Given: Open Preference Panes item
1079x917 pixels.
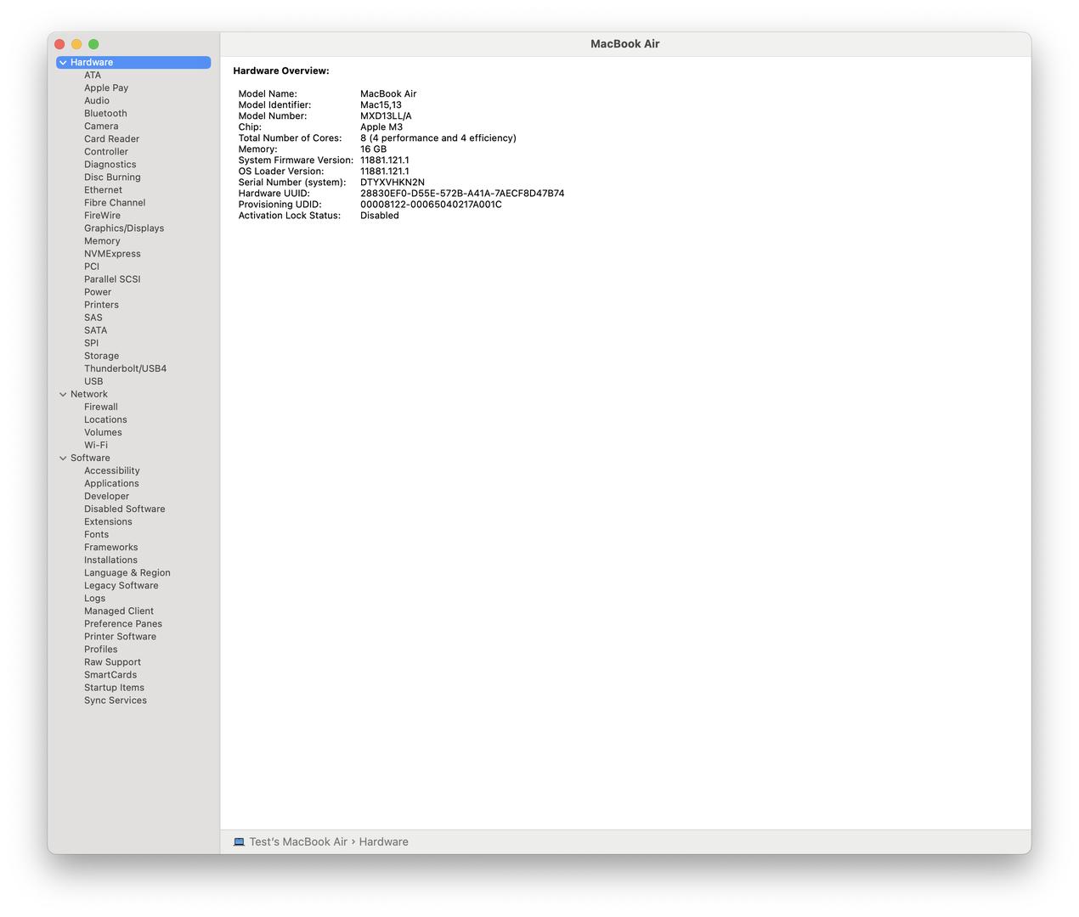Looking at the screenshot, I should (x=123, y=624).
